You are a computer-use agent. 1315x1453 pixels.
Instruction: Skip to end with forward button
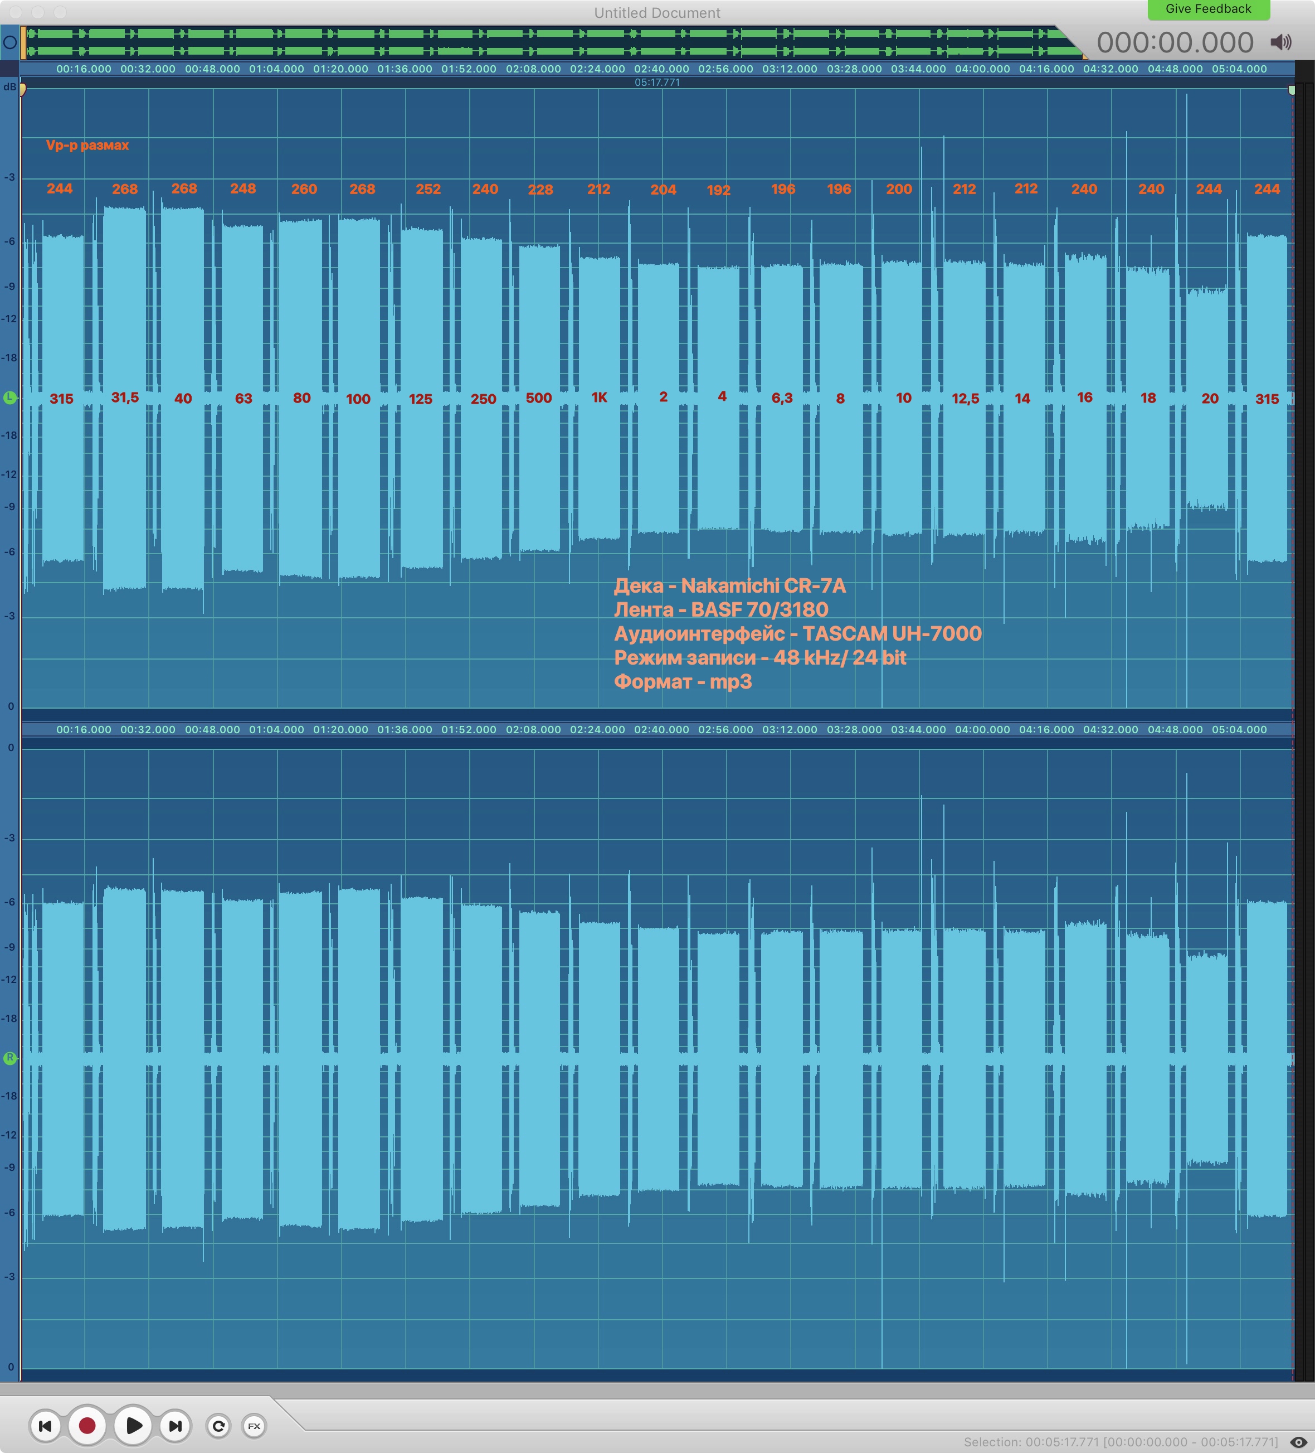coord(175,1425)
